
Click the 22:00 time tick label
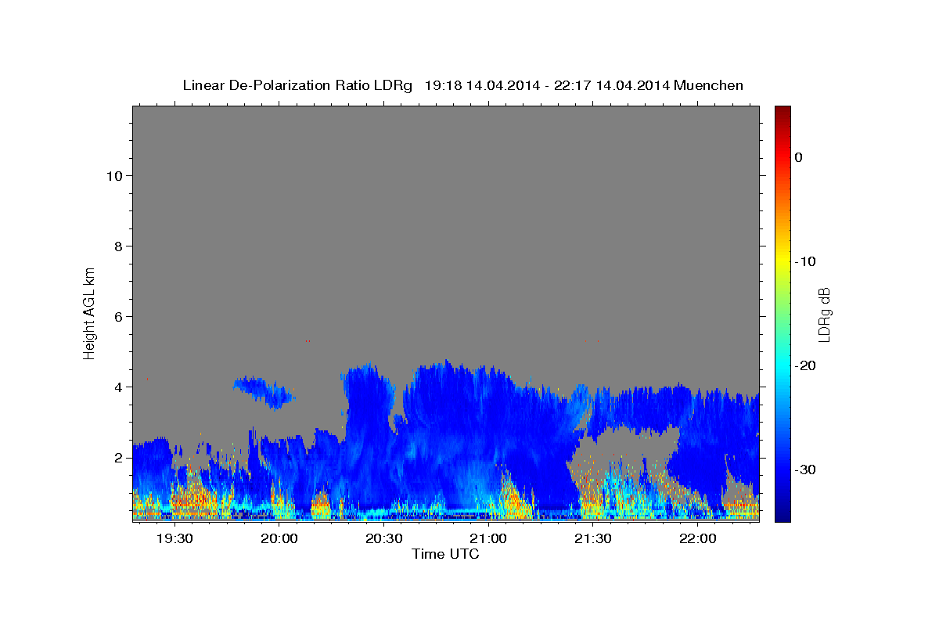[697, 539]
